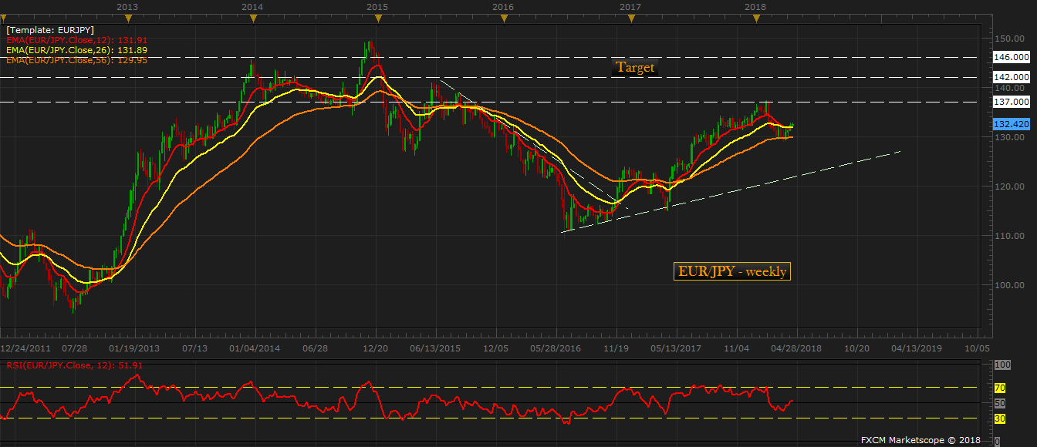Click the orange triangle marker under 2016
Image resolution: width=1037 pixels, height=447 pixels.
tap(503, 18)
